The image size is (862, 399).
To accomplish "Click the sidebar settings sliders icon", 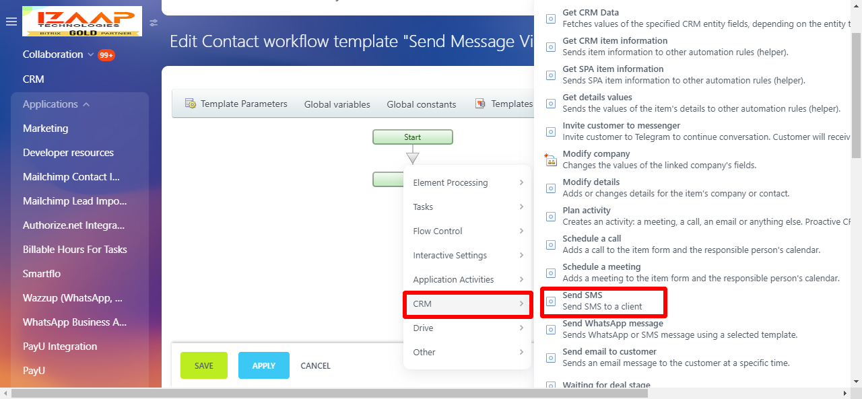I will point(154,22).
